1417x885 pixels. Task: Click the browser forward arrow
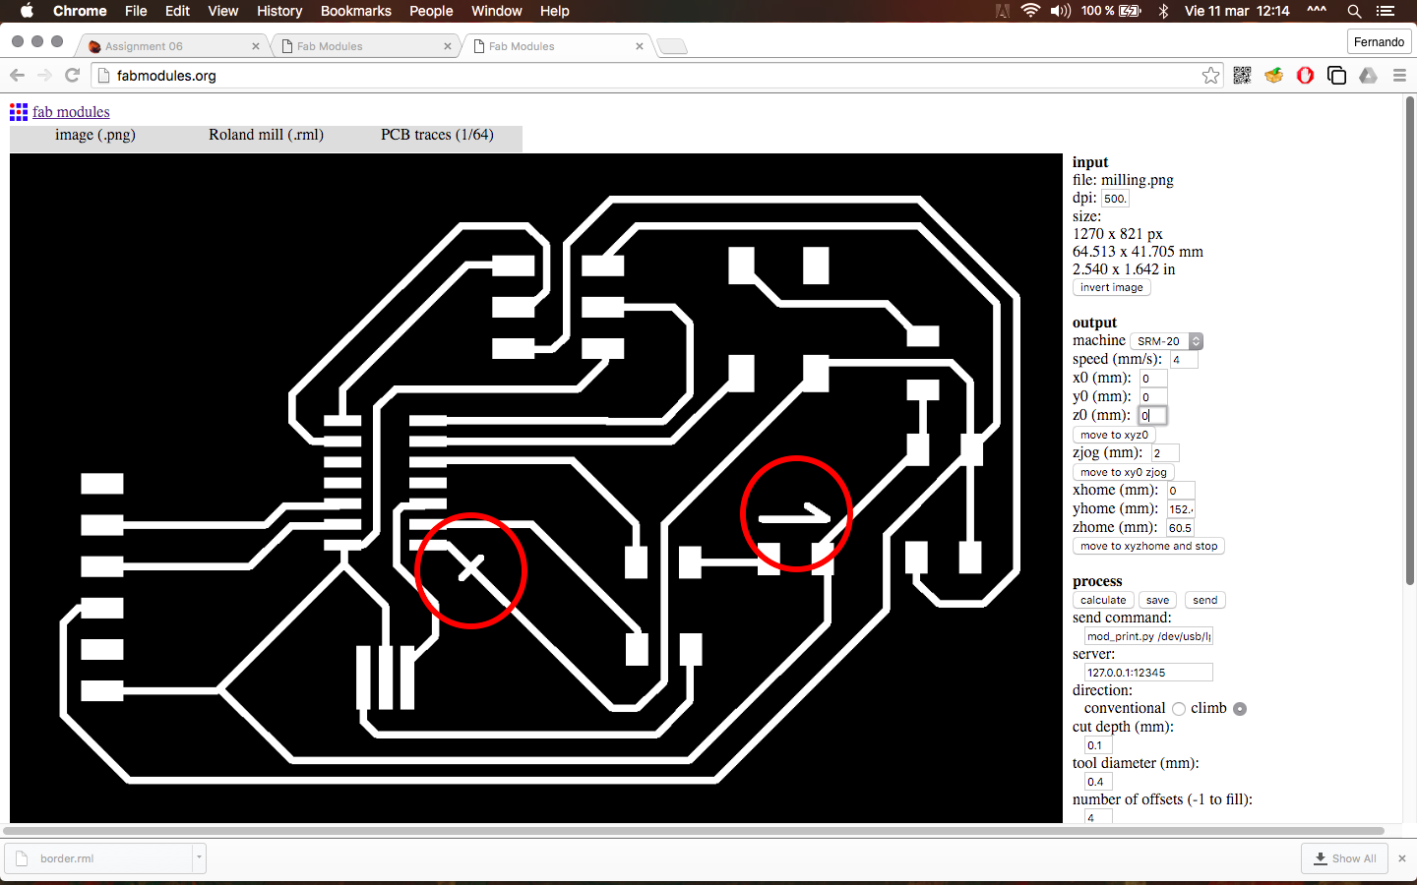click(x=44, y=76)
